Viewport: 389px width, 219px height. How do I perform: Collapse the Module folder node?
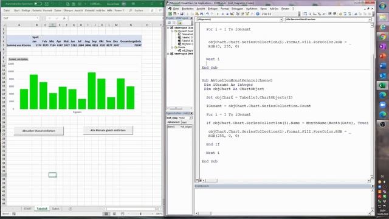pos(172,47)
